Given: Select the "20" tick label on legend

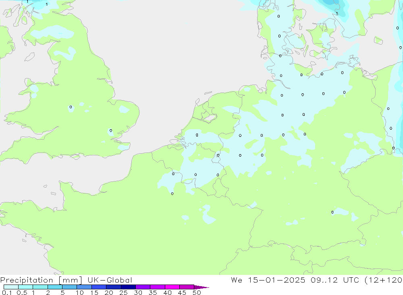Looking at the screenshot, I should click(108, 293).
